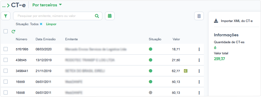
Task: Click the green C badge on row 3498441
Action: coord(186,71)
